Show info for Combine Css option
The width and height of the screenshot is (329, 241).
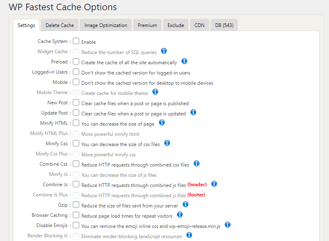point(197,164)
